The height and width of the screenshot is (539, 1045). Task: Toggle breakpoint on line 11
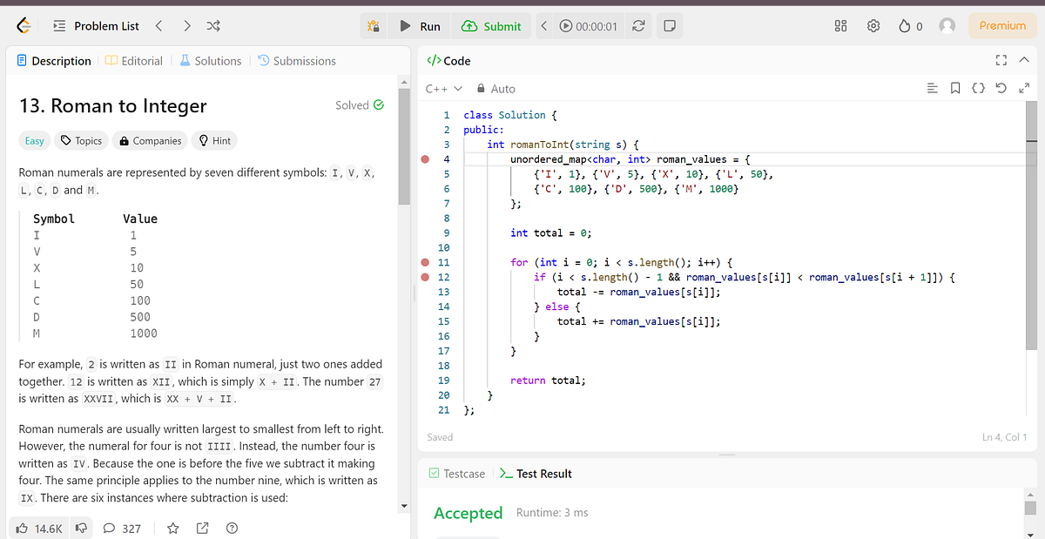[425, 262]
